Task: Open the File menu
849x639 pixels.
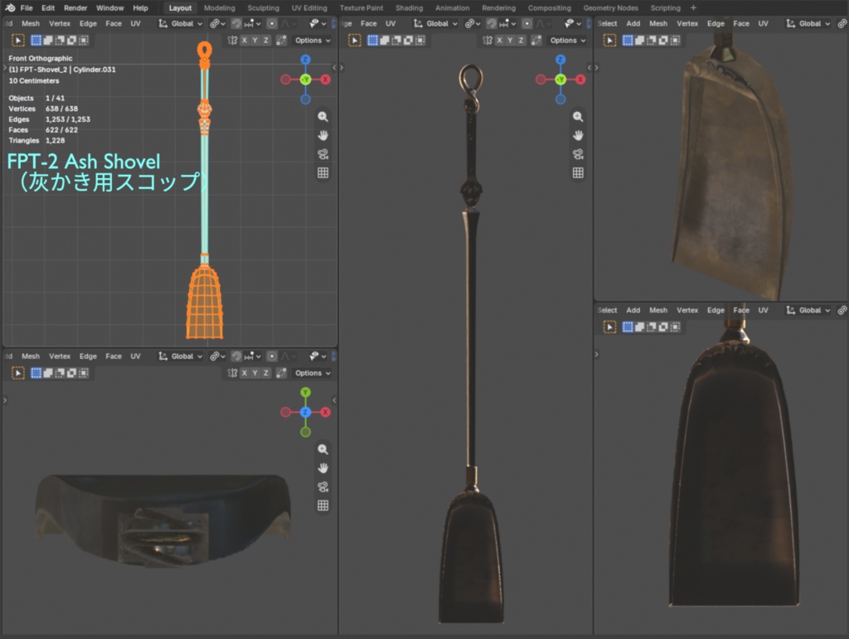Action: pyautogui.click(x=27, y=8)
